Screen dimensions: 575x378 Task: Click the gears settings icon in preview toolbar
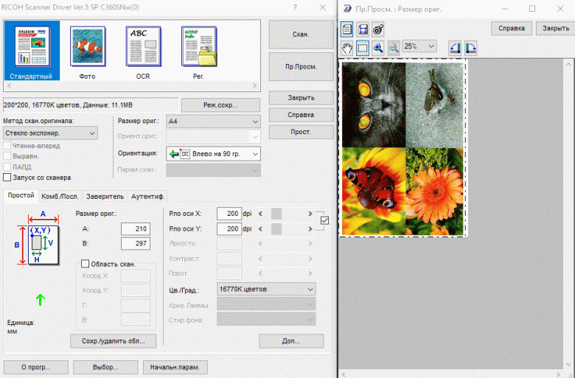(378, 29)
